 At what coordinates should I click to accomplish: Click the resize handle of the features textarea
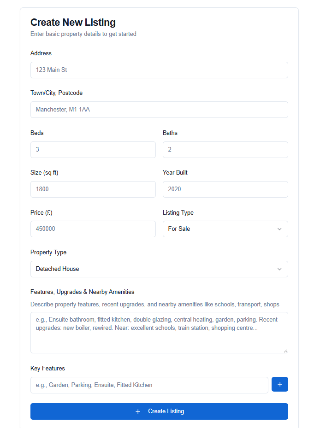tap(285, 350)
